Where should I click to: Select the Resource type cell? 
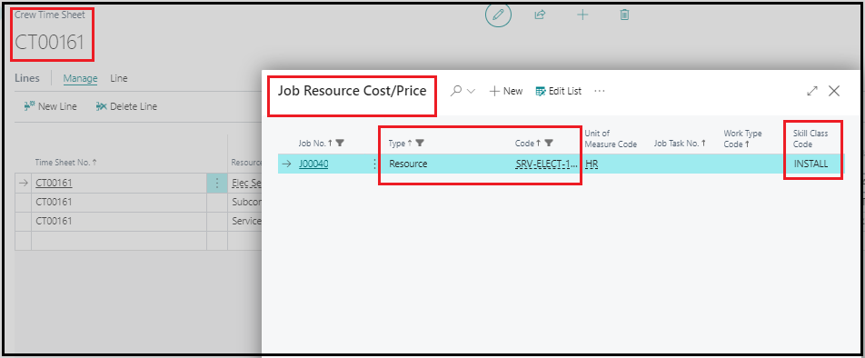(408, 164)
